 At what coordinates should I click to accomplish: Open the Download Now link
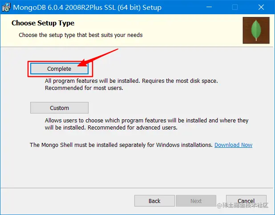(x=233, y=145)
